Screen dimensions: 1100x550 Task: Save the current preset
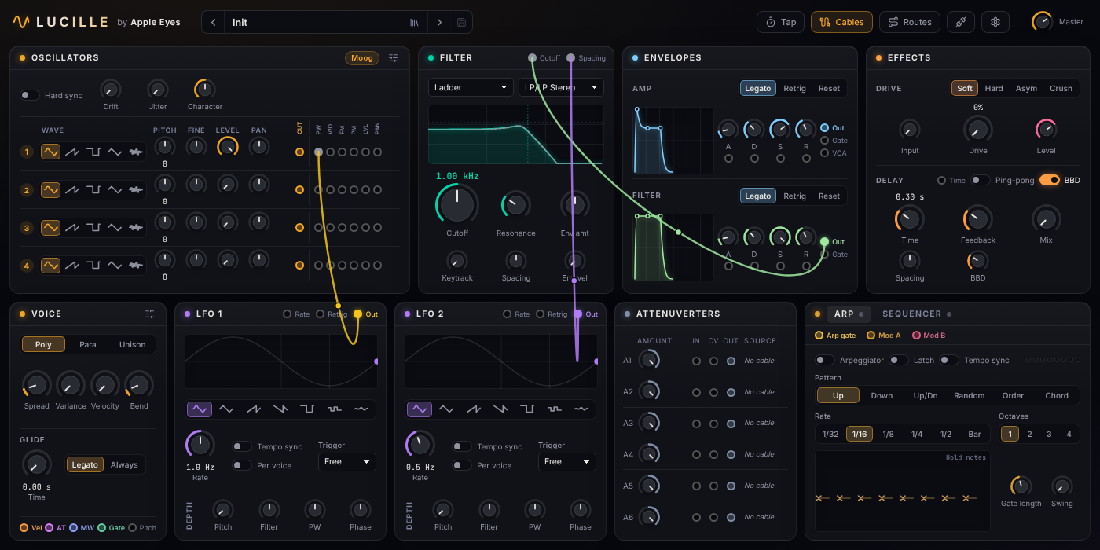461,22
